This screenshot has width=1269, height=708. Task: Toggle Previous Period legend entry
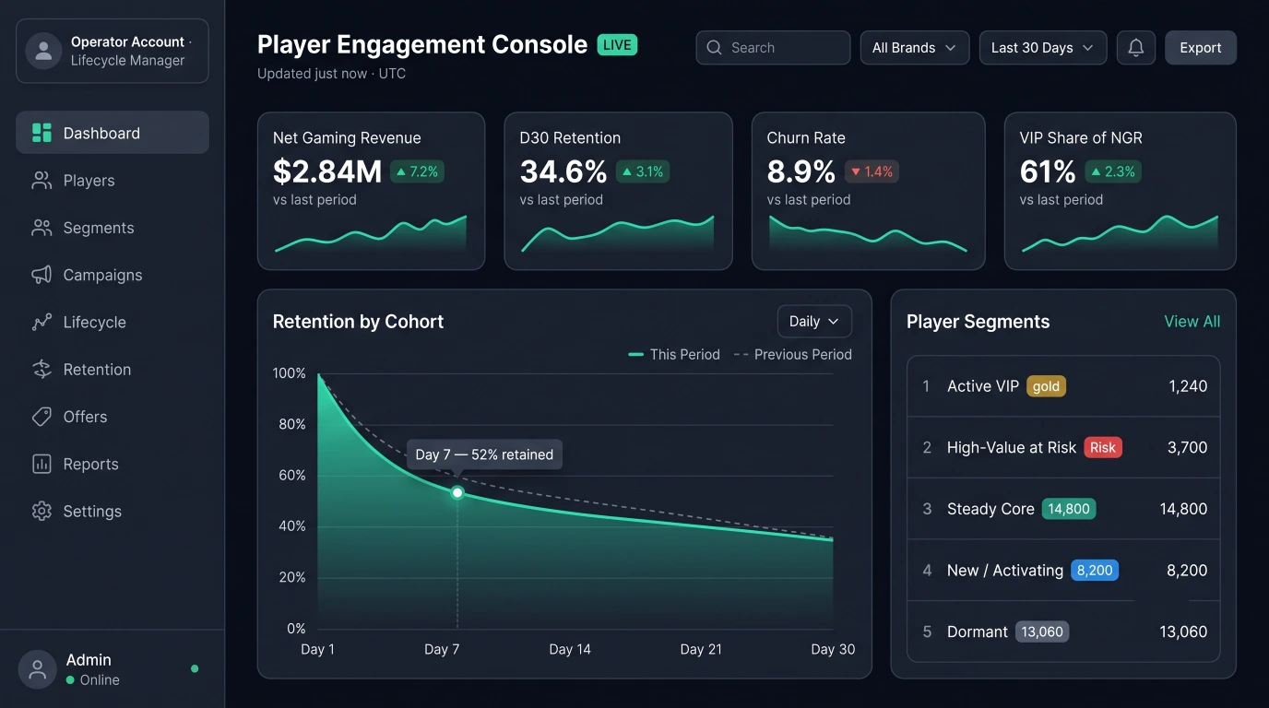792,355
